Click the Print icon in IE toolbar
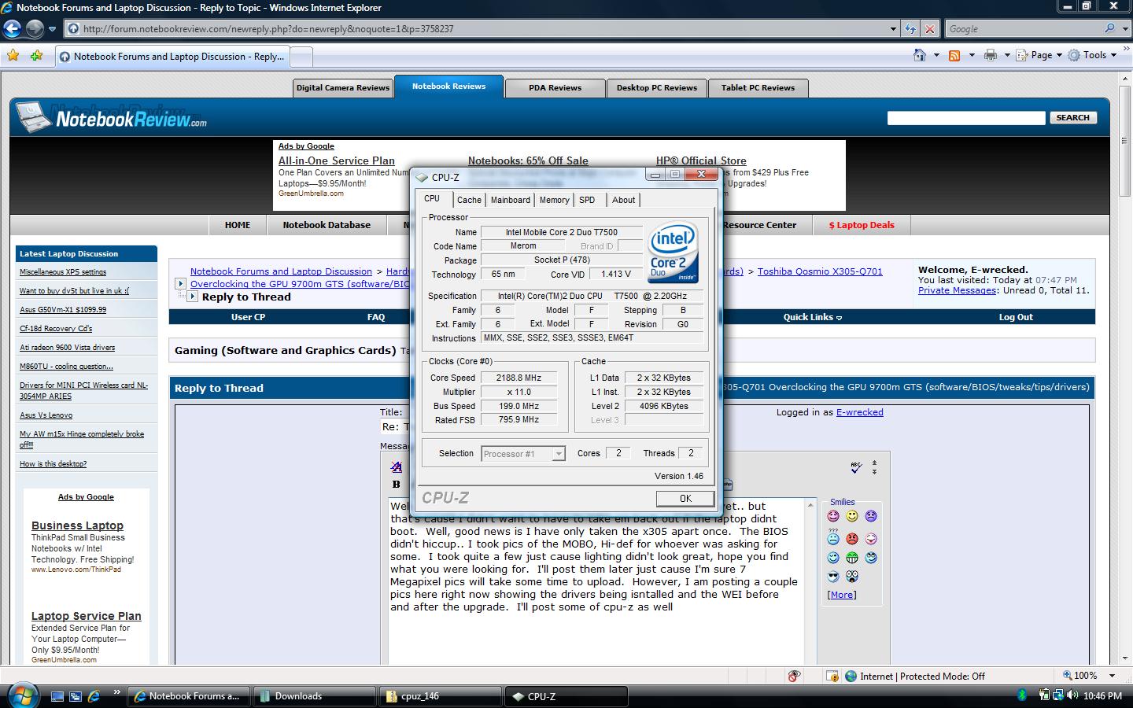The height and width of the screenshot is (708, 1133). tap(991, 55)
